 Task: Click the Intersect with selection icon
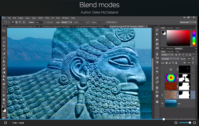[24, 23]
